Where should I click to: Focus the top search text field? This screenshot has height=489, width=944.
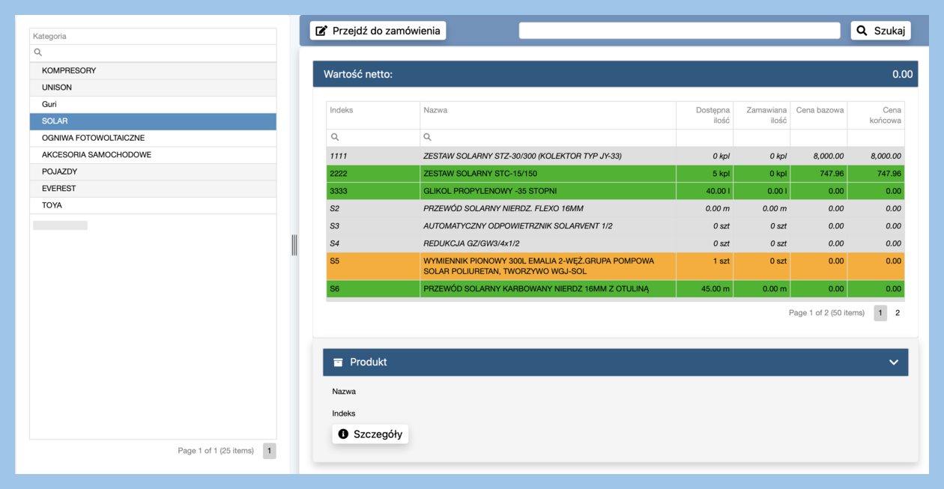(x=679, y=31)
